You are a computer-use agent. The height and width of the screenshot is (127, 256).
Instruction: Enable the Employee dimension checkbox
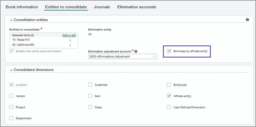pyautogui.click(x=169, y=85)
